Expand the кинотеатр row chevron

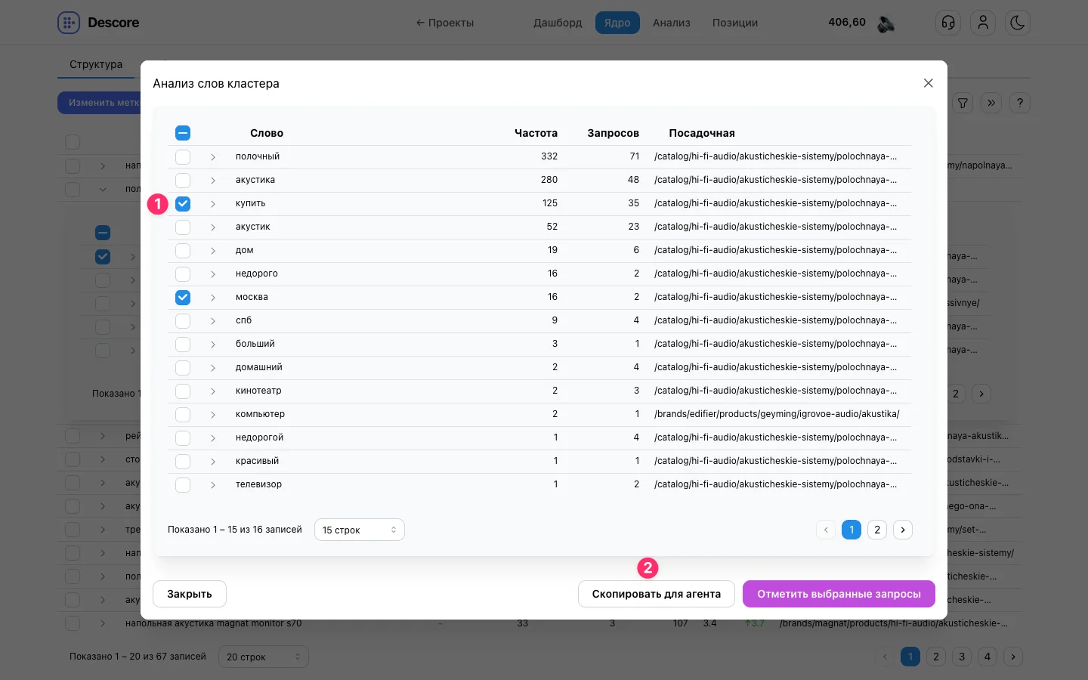pyautogui.click(x=213, y=391)
